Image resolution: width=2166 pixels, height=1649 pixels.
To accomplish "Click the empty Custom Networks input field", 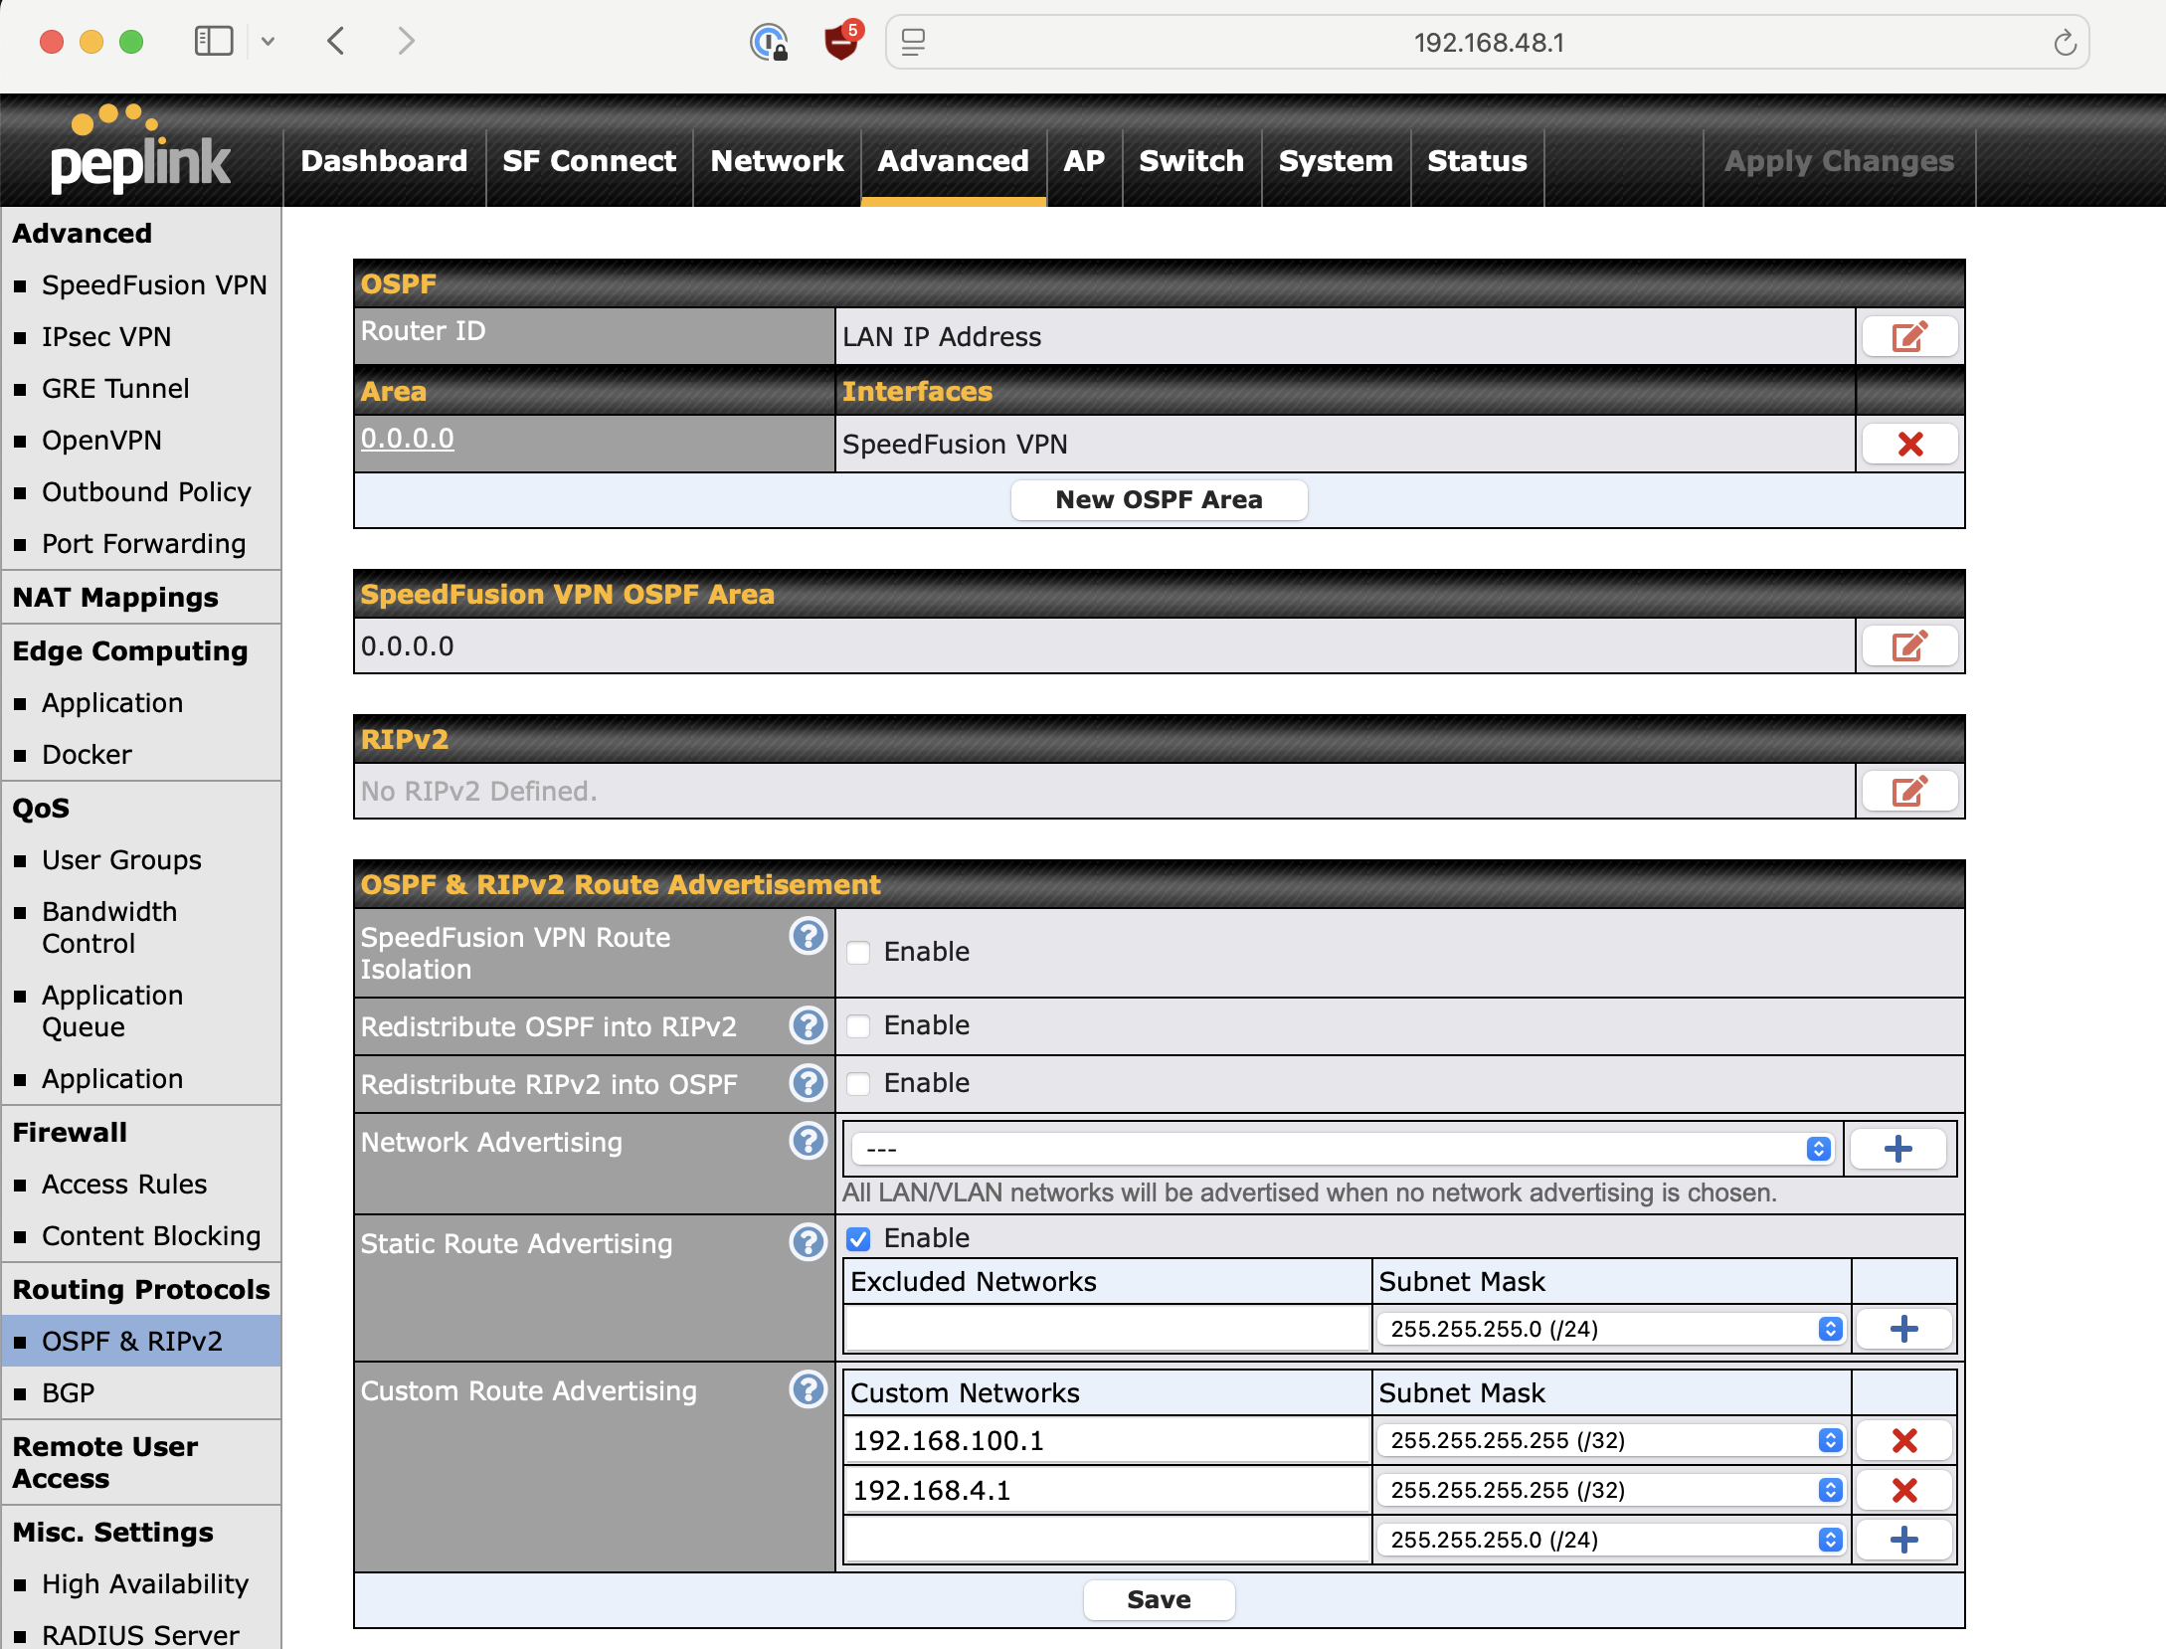I will coord(1105,1540).
